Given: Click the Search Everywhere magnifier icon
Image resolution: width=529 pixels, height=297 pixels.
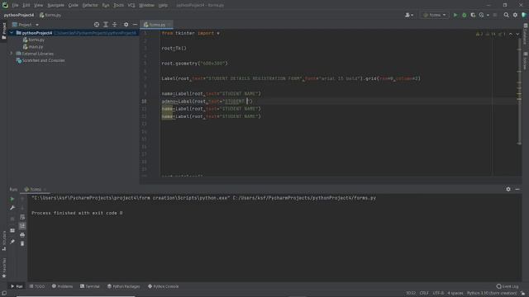Looking at the screenshot, I should click(506, 15).
